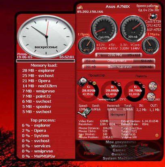
Task: Click the 359 mb memory gauge
Action: pos(133,29)
